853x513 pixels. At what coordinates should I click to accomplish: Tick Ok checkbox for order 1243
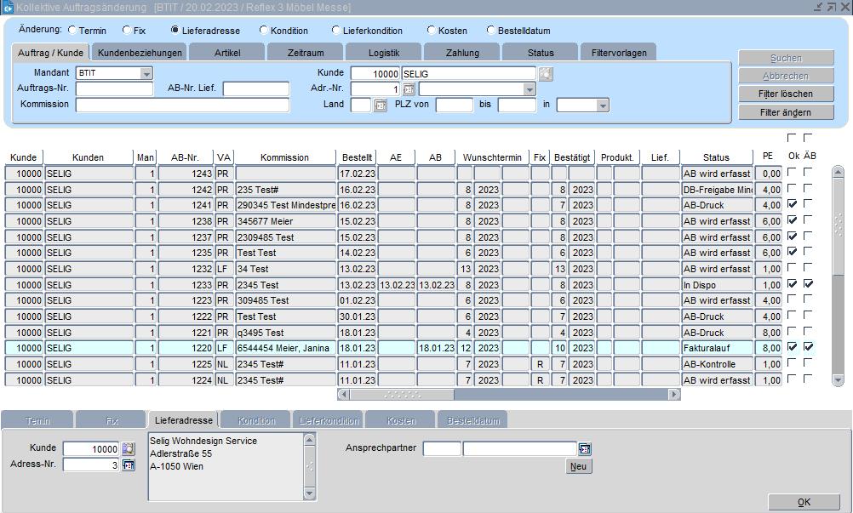pos(793,173)
